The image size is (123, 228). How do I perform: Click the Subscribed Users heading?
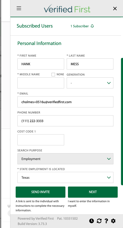[35, 26]
